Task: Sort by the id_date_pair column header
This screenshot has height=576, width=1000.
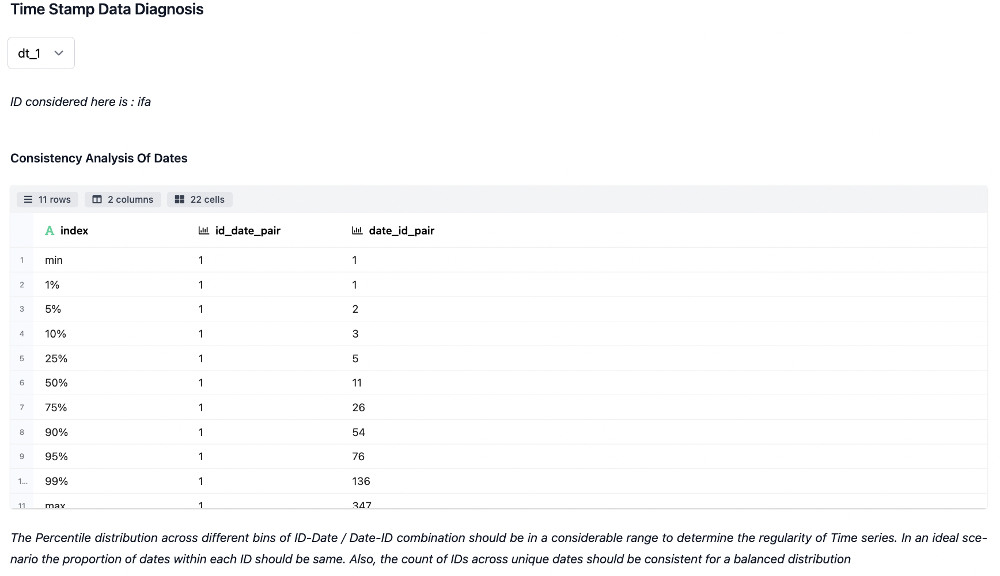Action: point(248,230)
